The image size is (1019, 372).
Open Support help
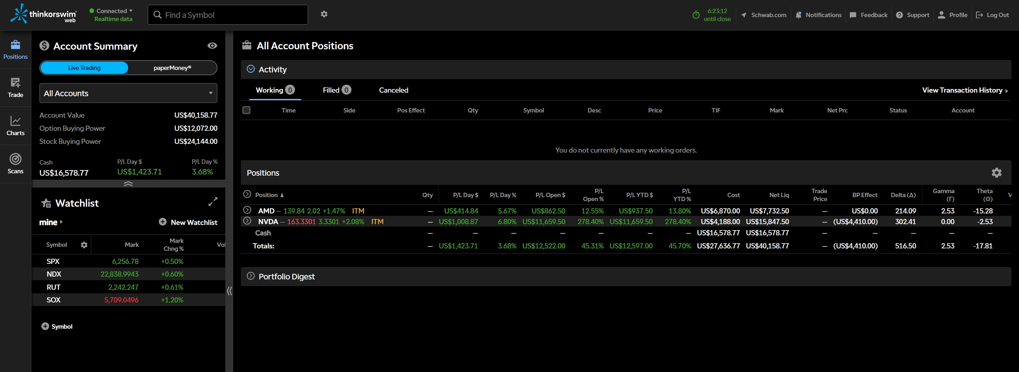913,15
